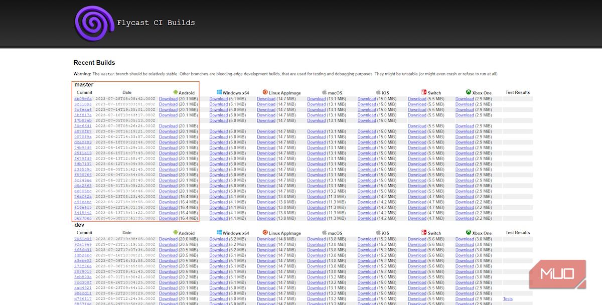Click the Windows icon in dev table header

(x=219, y=233)
